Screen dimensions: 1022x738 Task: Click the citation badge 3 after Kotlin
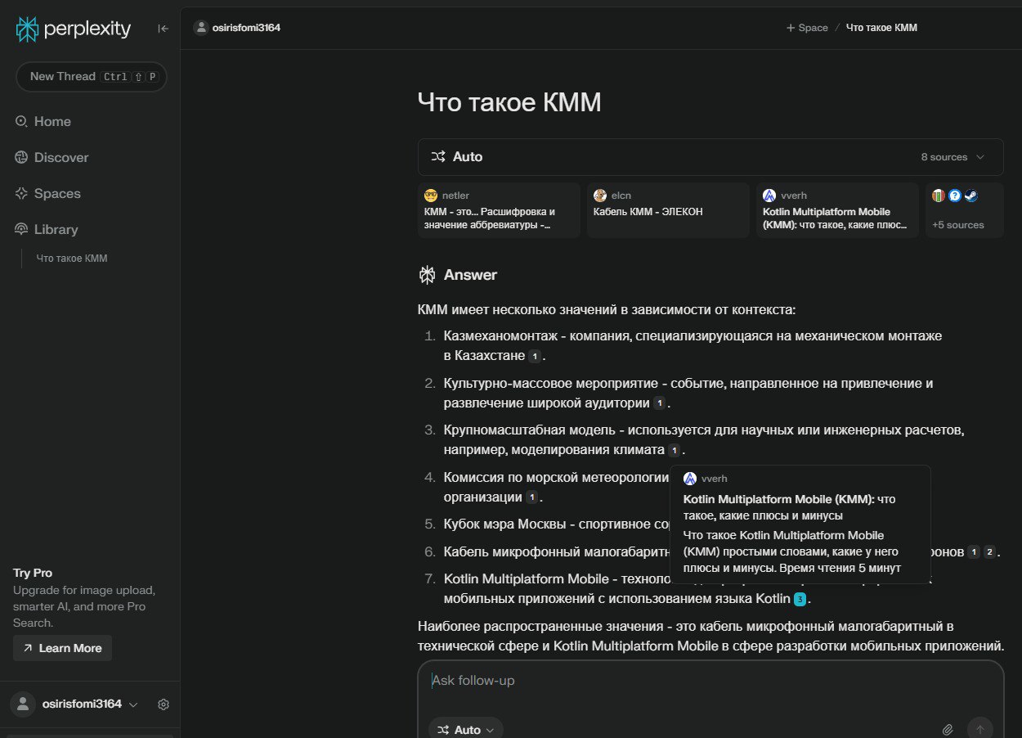pos(800,599)
